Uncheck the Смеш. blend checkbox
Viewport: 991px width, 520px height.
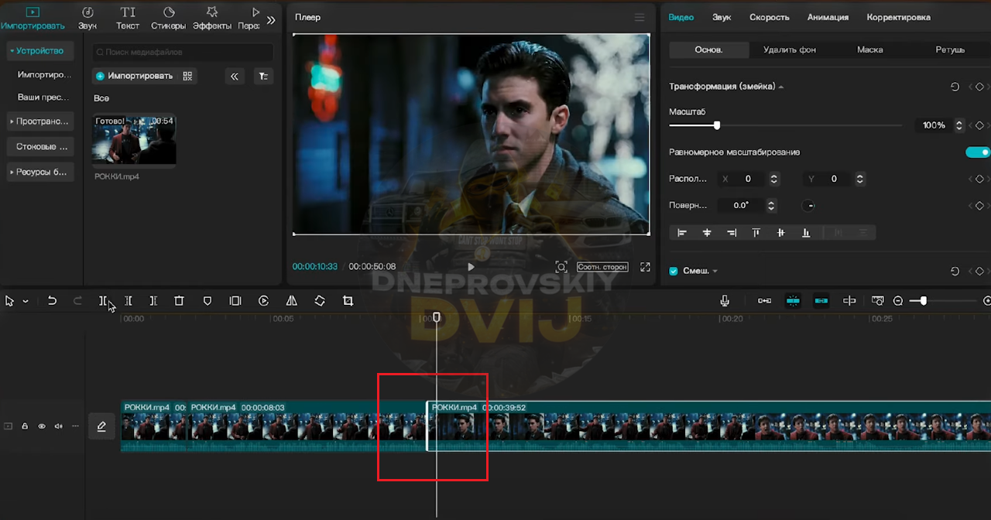674,271
